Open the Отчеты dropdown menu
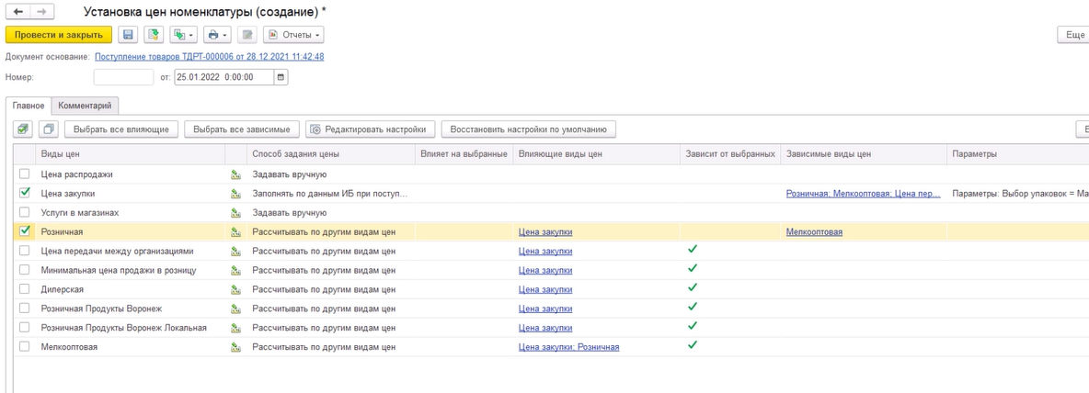Viewport: 1089px width, 393px height. click(x=293, y=35)
